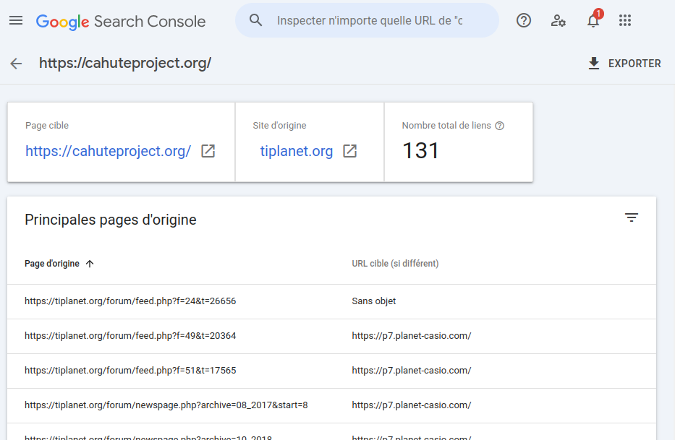The image size is (675, 440).
Task: Click the Google Search Console logo
Action: (121, 21)
